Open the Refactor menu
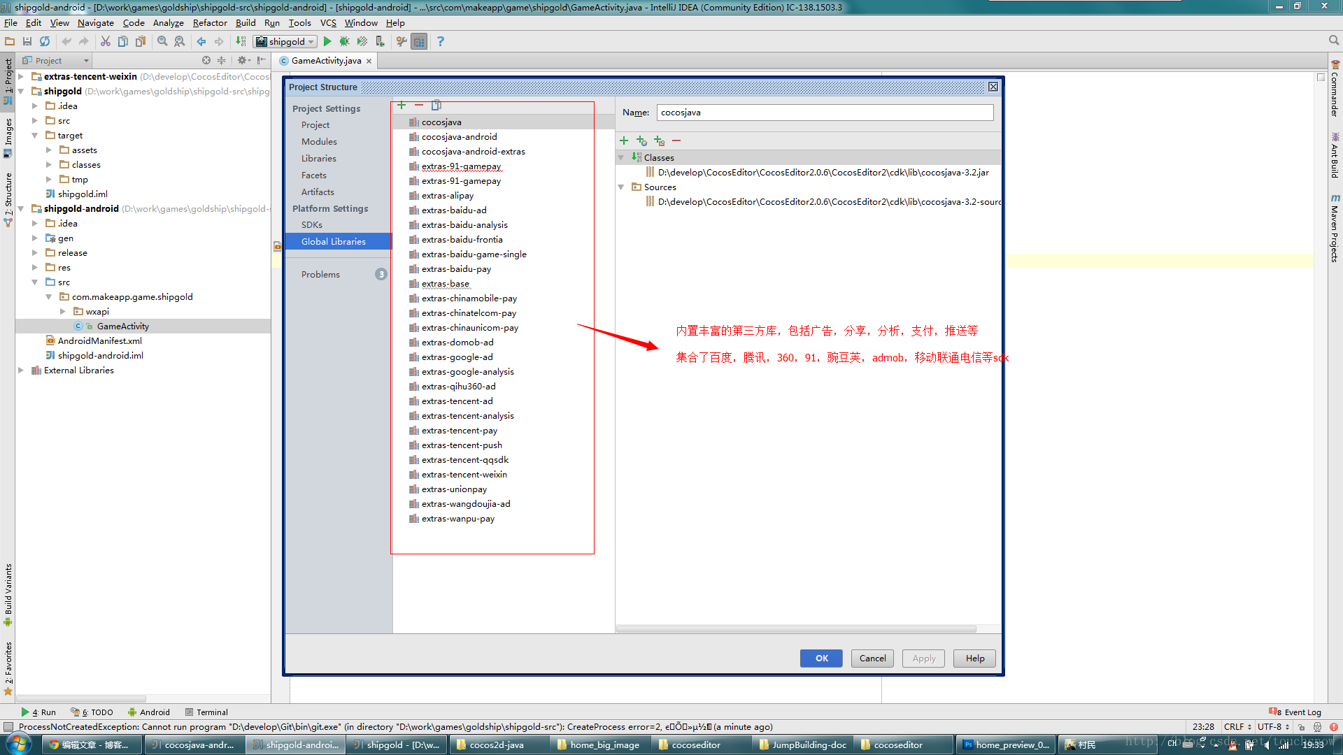The image size is (1343, 755). point(210,23)
